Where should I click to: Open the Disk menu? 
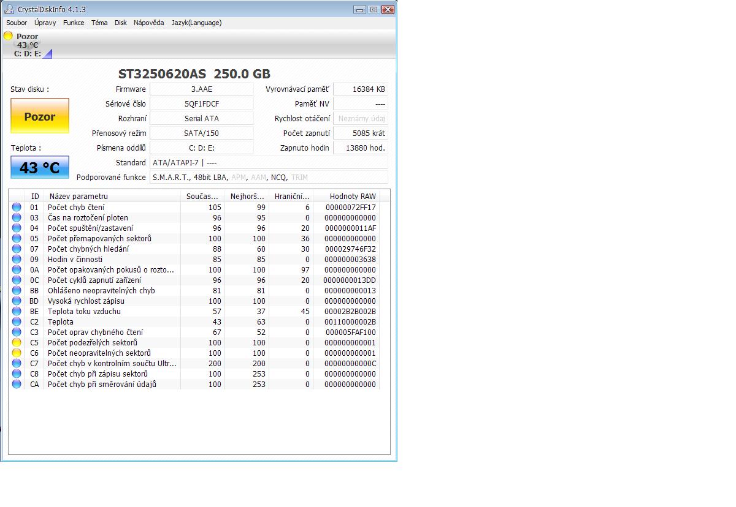(121, 23)
